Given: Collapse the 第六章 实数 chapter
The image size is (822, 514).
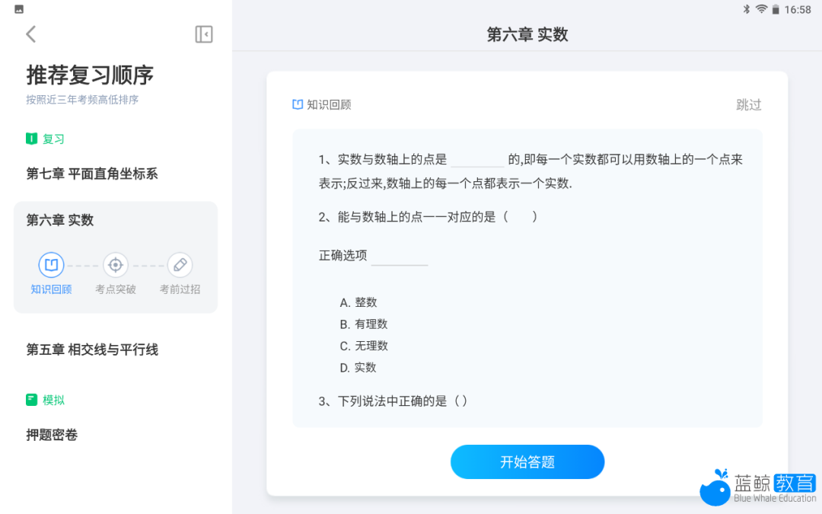Looking at the screenshot, I should tap(60, 220).
